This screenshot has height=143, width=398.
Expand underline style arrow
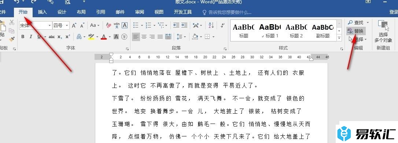pos(45,37)
